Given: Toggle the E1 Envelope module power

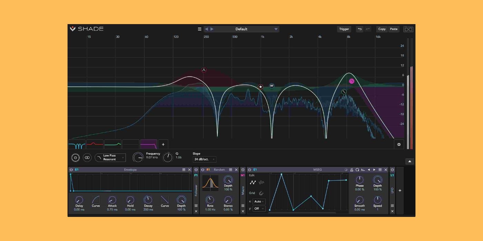Looking at the screenshot, I should (x=71, y=169).
